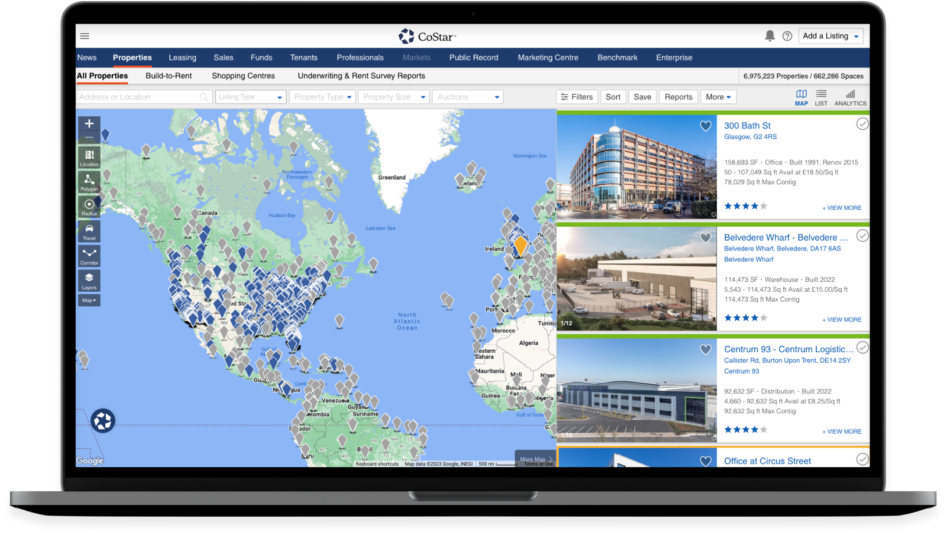Switch to MAP view
This screenshot has width=945, height=533.
click(801, 98)
